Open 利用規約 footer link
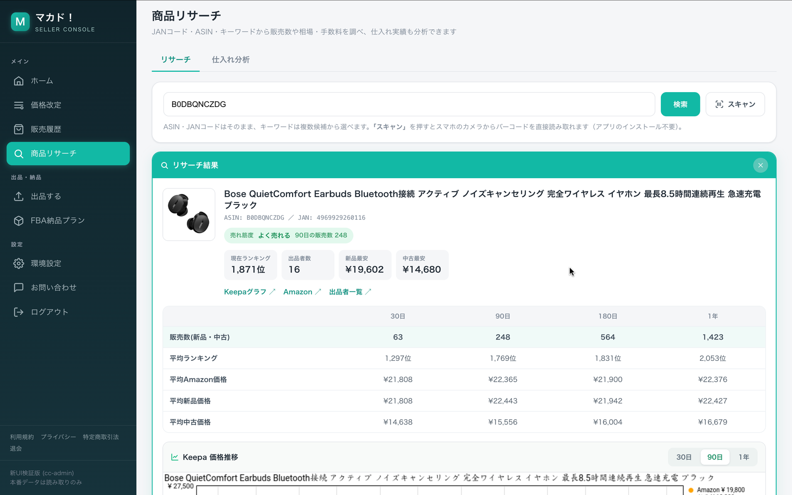 pyautogui.click(x=22, y=437)
